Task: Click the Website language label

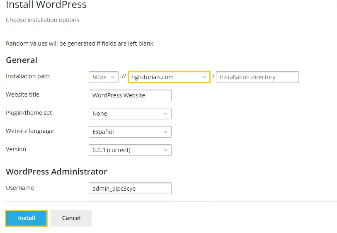Action: click(x=30, y=131)
